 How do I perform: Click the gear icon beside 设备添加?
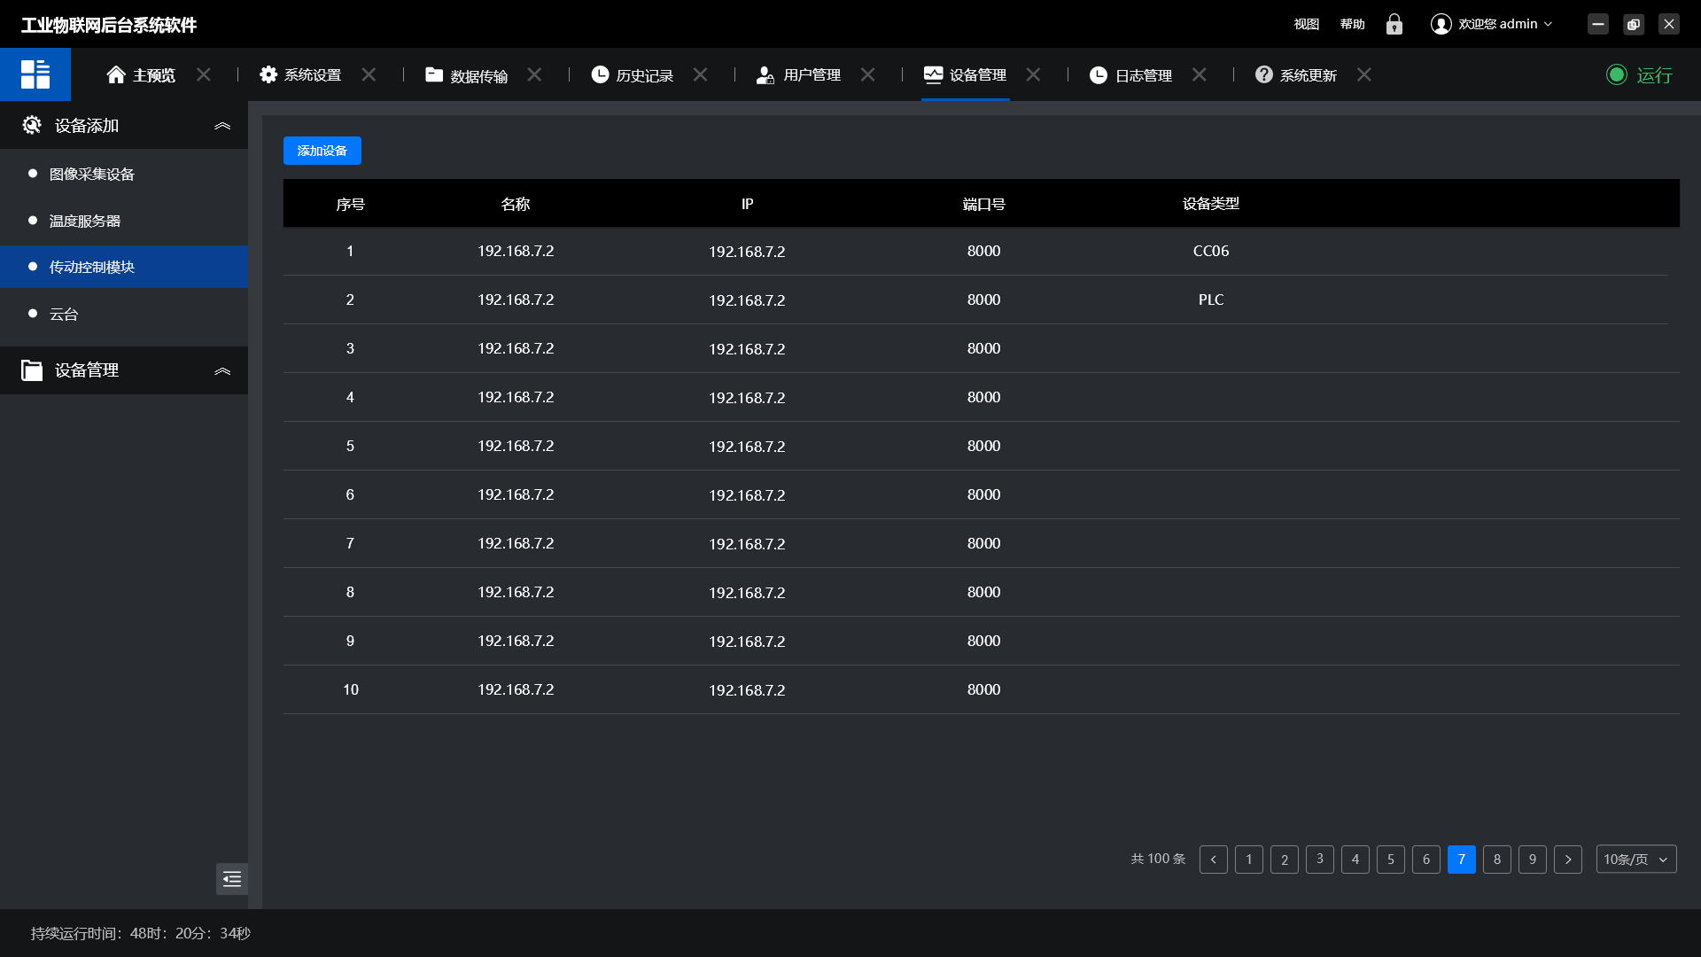32,126
